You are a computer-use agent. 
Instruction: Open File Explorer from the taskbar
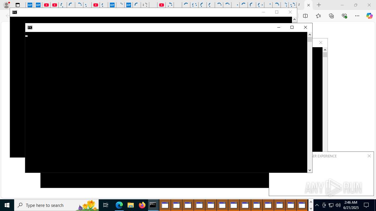tap(130, 205)
